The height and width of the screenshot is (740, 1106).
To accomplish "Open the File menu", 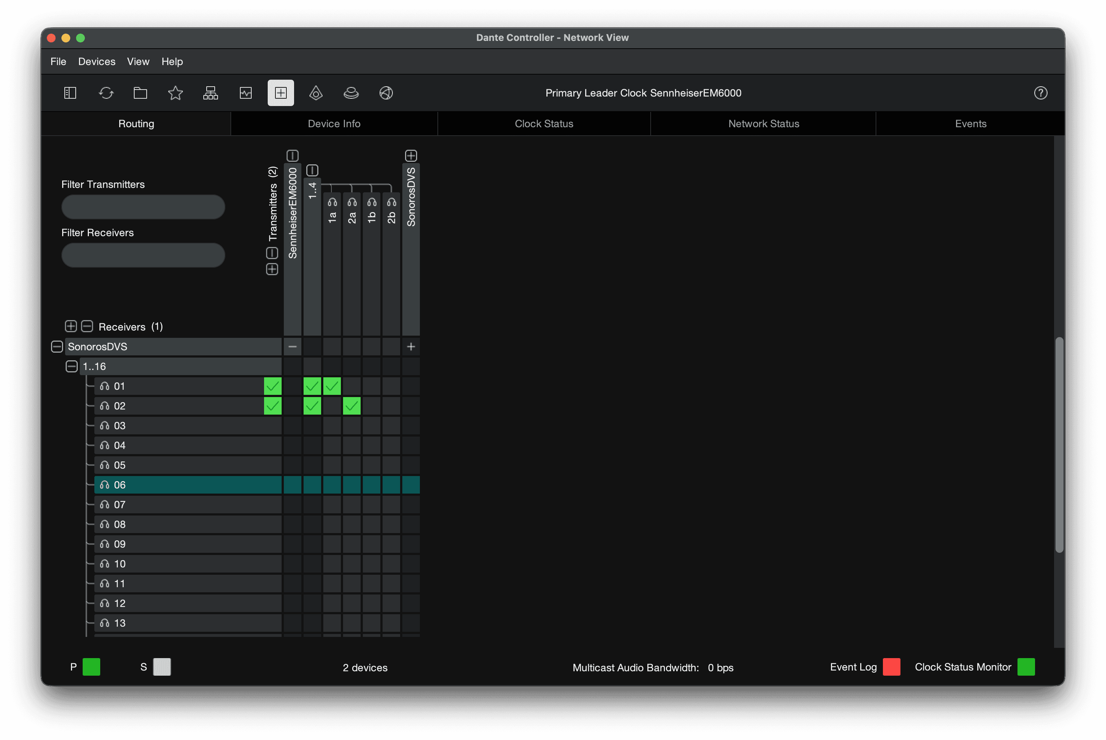I will click(58, 62).
